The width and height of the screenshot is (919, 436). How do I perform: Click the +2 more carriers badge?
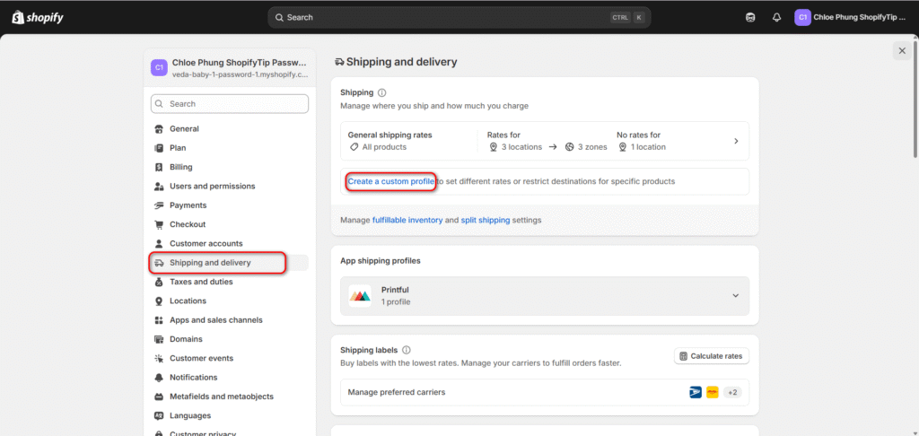(732, 393)
